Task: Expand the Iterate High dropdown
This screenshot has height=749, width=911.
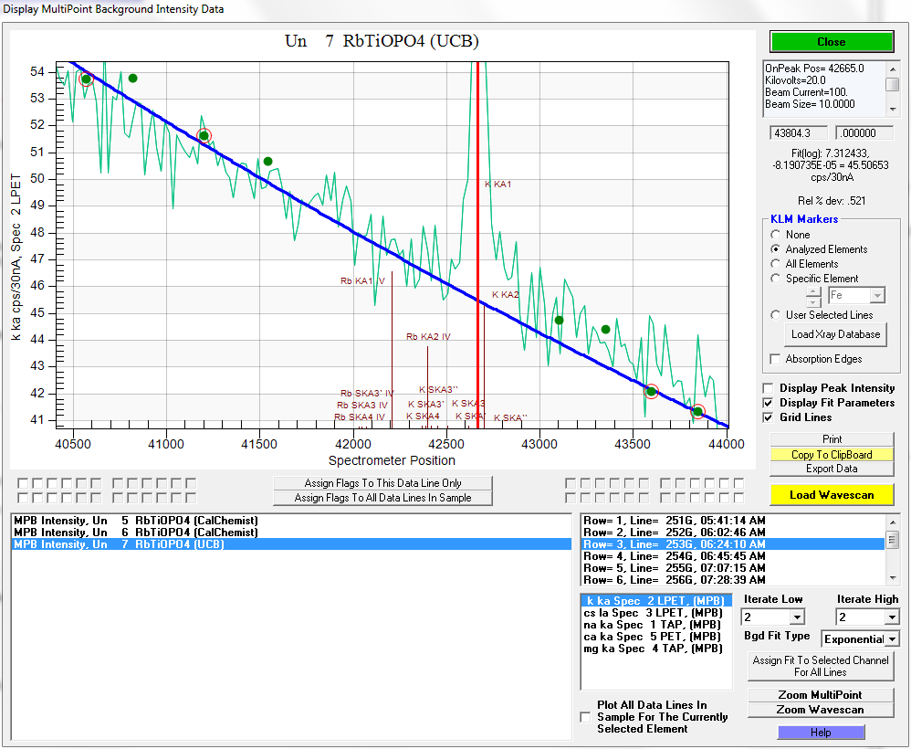Action: tap(892, 617)
